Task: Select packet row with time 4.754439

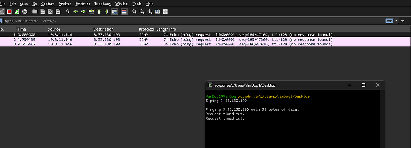Action: (205, 40)
